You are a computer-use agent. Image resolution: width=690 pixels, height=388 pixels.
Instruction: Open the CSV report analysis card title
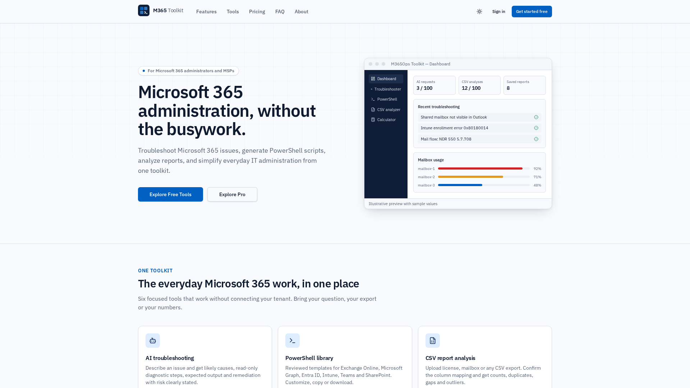[x=450, y=358]
